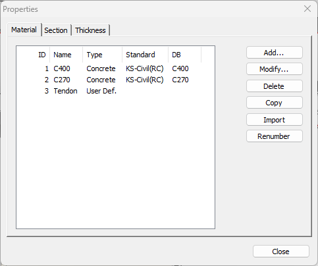Close the Properties dialog with Close button
This screenshot has width=318, height=266.
click(281, 252)
